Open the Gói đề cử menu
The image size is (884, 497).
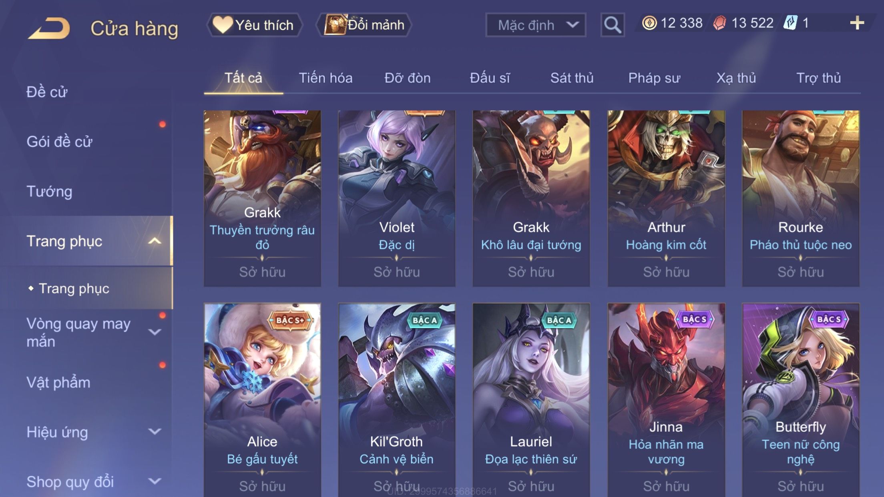[59, 142]
